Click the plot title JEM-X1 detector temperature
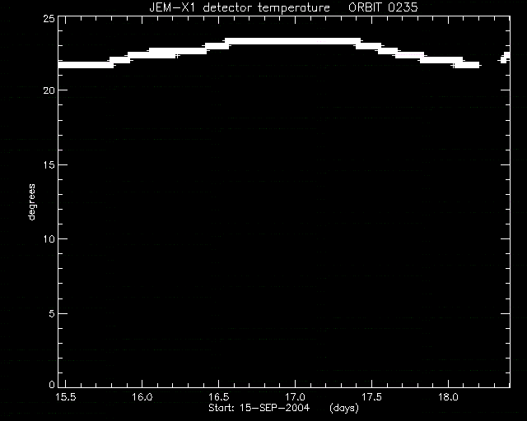Screen dimensions: 527x421 coord(240,7)
